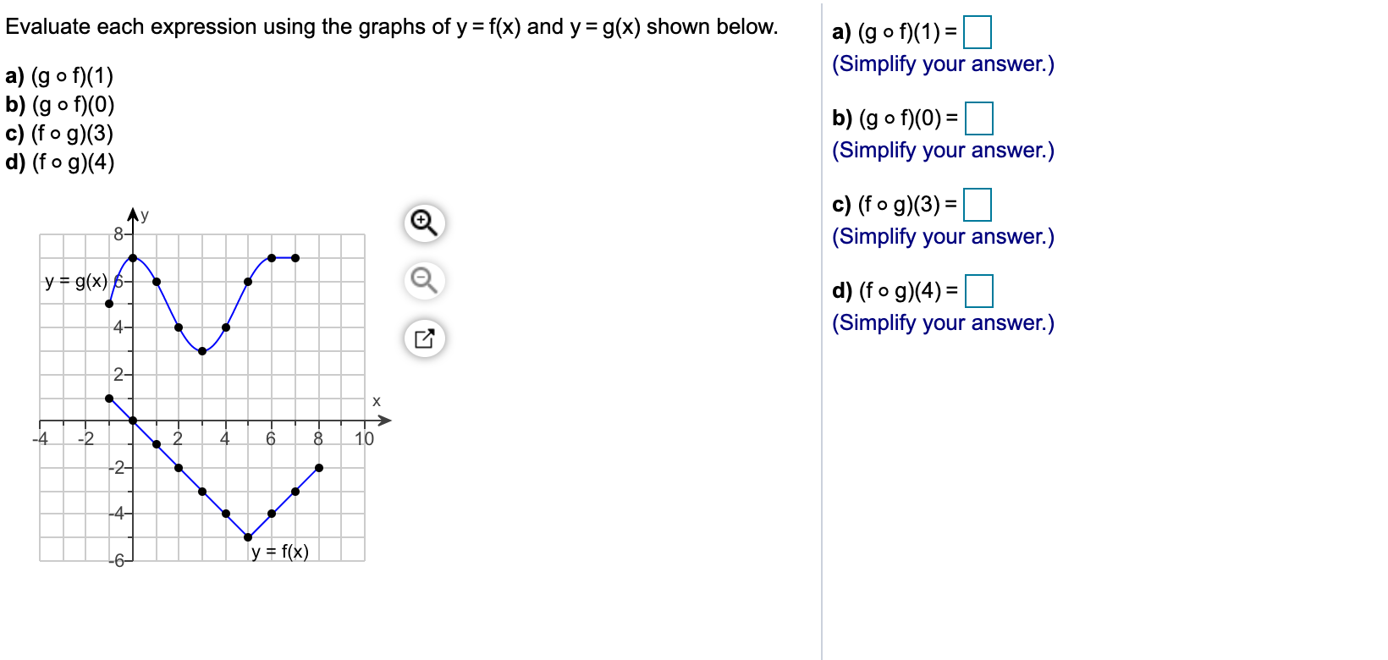1388x660 pixels.
Task: Click the f endpoint at x=8
Action: tap(319, 467)
